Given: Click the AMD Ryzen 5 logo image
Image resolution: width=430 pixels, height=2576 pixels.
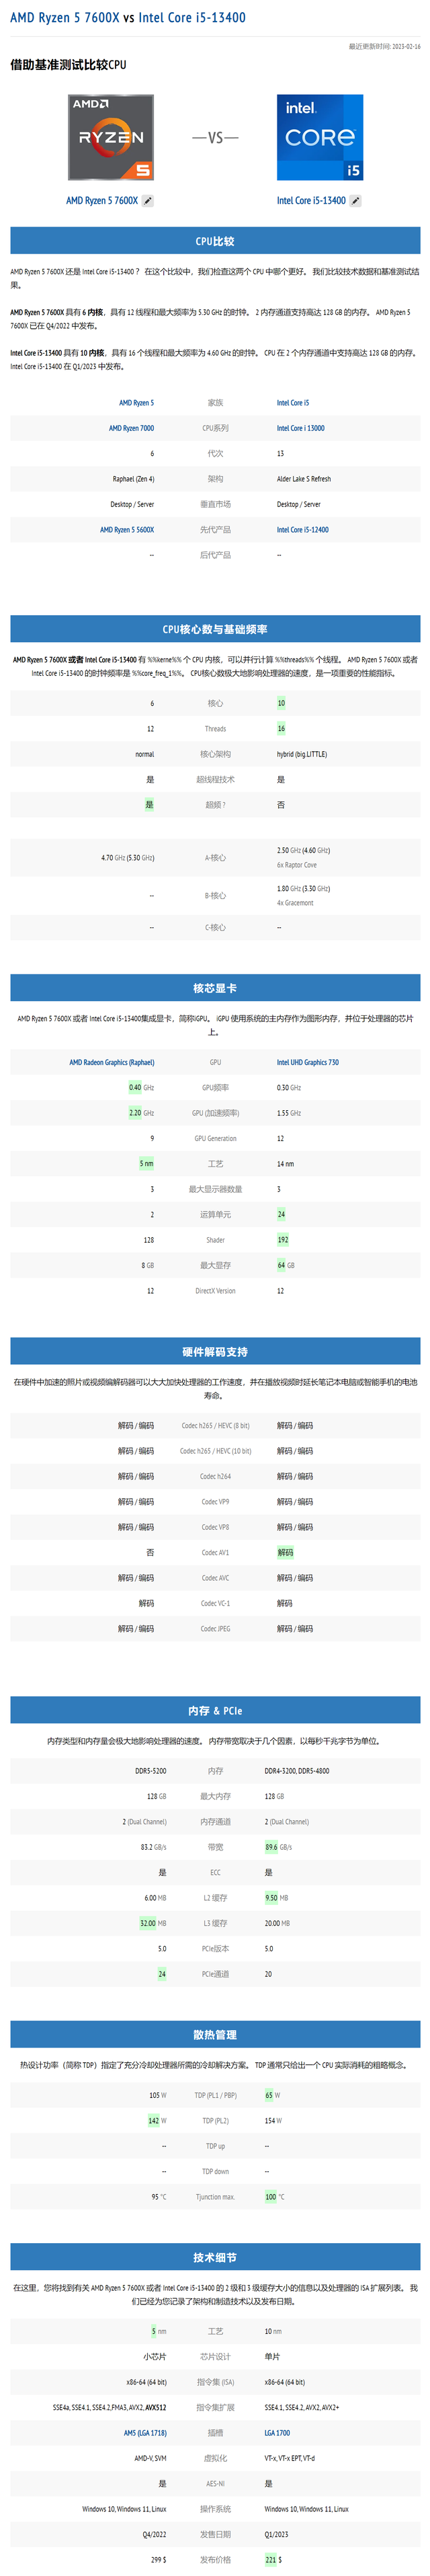Looking at the screenshot, I should tap(111, 137).
